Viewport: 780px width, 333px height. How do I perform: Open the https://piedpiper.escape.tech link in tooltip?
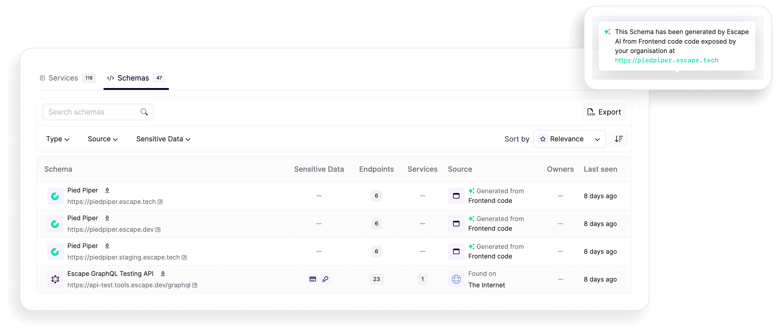coord(666,61)
